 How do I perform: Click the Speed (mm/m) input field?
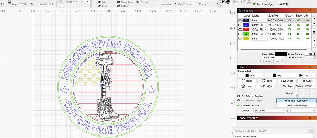click(x=308, y=54)
